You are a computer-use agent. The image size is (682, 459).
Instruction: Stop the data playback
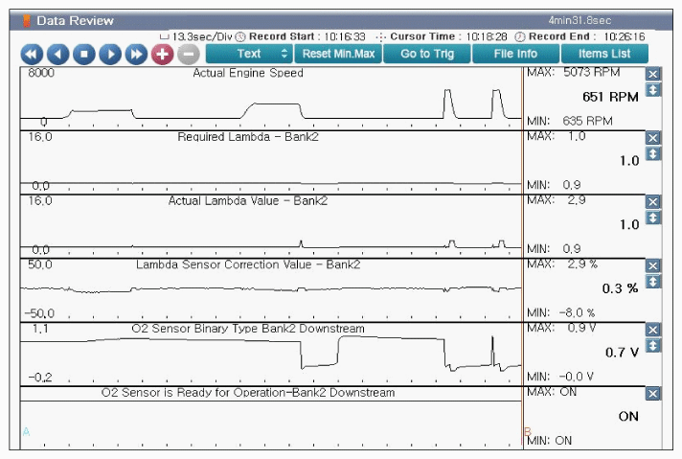pyautogui.click(x=84, y=54)
